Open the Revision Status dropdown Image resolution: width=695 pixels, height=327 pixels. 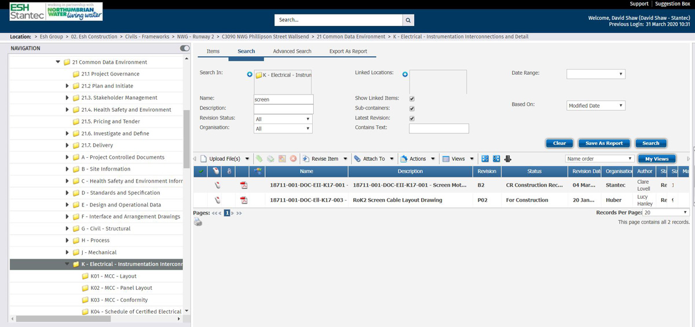pos(283,119)
